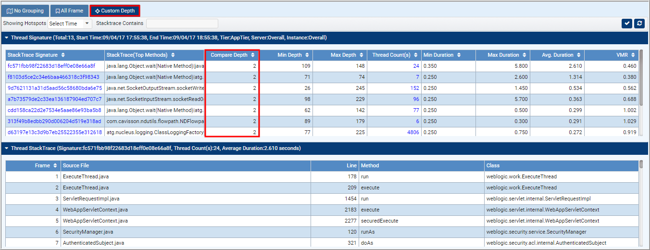Open signature f8103d5ce2c34e6baa466318c3f98343

[x=53, y=77]
